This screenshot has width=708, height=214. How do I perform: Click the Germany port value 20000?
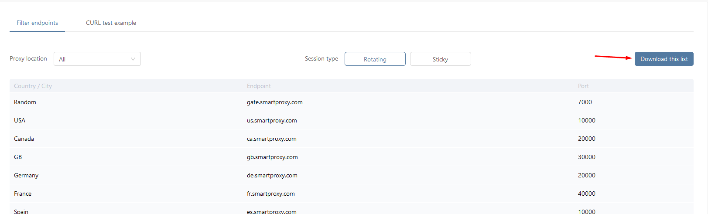click(587, 175)
